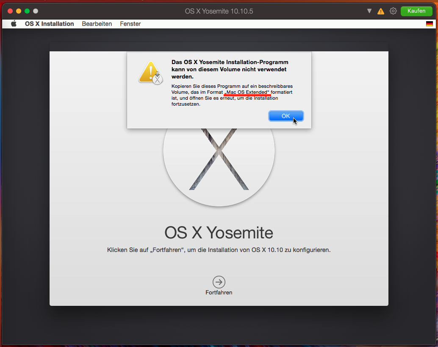Image resolution: width=438 pixels, height=347 pixels.
Task: Expand the dropdown triangle in title bar
Action: point(369,11)
